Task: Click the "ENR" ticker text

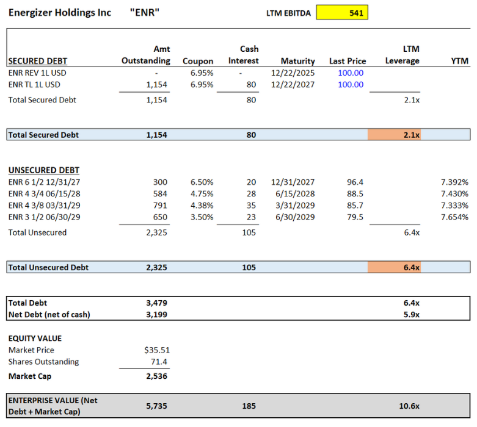Action: [x=145, y=12]
